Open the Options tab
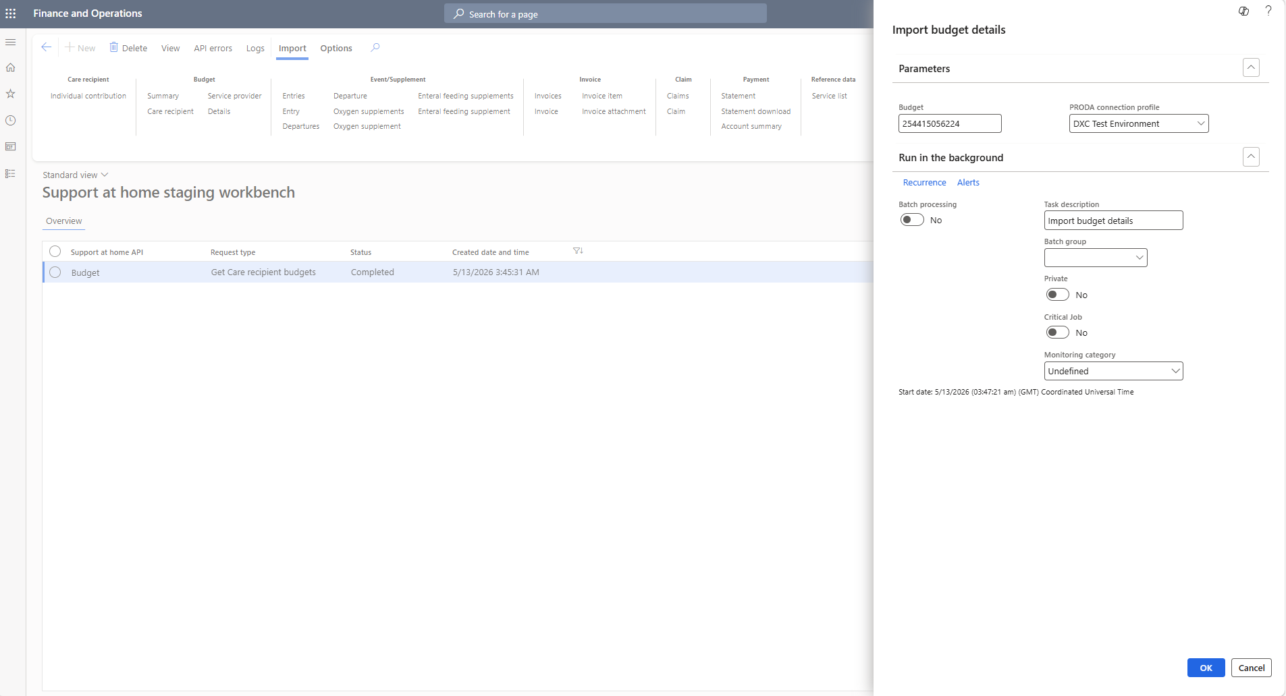 tap(336, 48)
